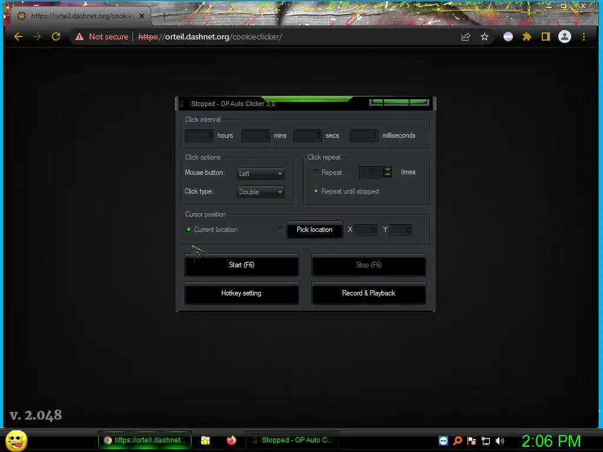Bookmark page with the star icon
Screen dimensions: 603x452
point(485,36)
